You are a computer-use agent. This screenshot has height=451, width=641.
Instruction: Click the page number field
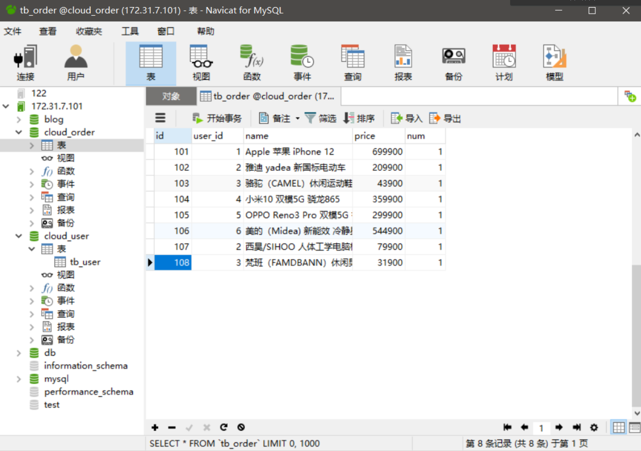(x=542, y=428)
